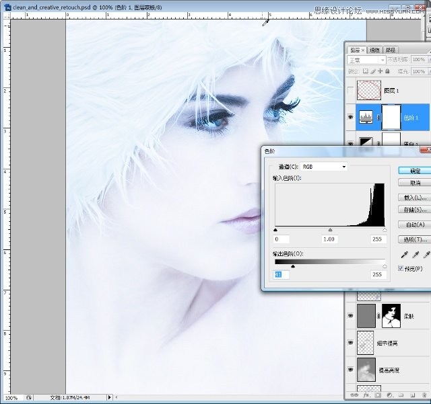This screenshot has width=431, height=404.
Task: Click the input highlight field showing 255
Action: tap(378, 239)
